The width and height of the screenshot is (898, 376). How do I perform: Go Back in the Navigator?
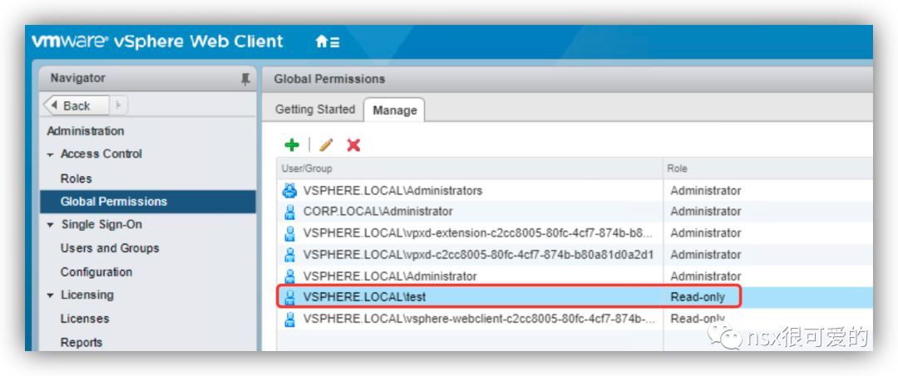tap(76, 105)
